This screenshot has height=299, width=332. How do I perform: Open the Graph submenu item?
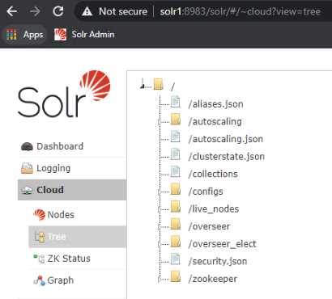[78, 280]
